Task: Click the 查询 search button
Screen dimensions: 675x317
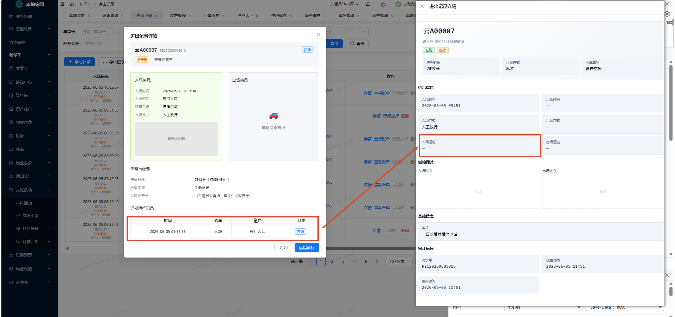Action: pyautogui.click(x=334, y=44)
